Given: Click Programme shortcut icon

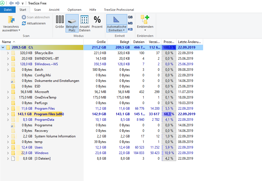Looking at the screenshot, I should point(13,125).
